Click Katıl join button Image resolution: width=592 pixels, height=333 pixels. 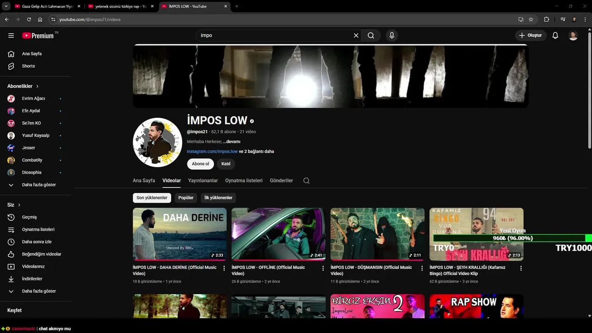[226, 164]
